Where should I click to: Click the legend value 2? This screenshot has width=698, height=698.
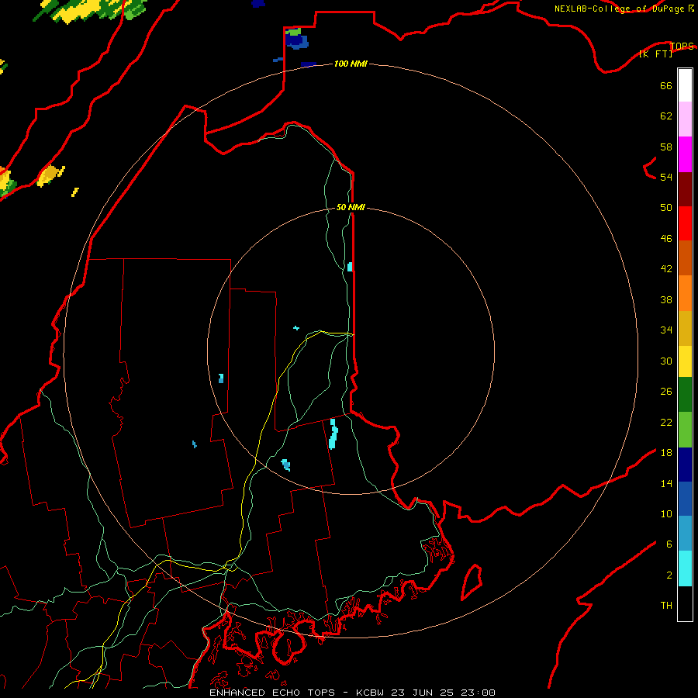tap(669, 575)
